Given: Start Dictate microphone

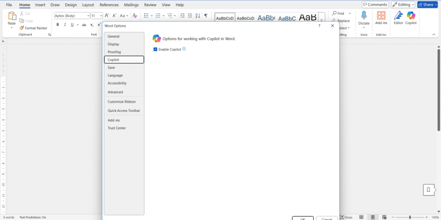Looking at the screenshot, I should [x=364, y=16].
